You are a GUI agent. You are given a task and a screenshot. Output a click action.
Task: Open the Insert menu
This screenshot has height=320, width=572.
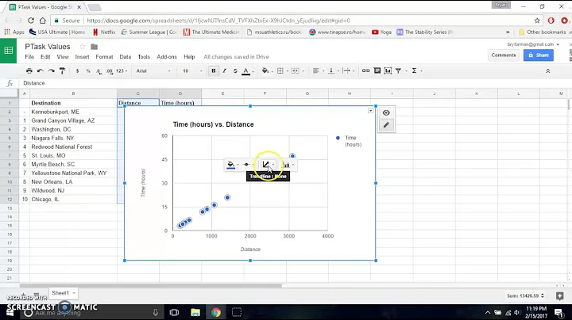click(82, 57)
